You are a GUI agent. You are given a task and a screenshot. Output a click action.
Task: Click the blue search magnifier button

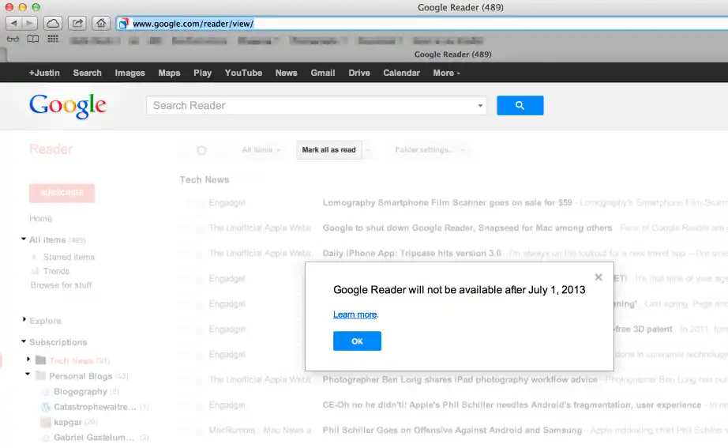tap(520, 106)
